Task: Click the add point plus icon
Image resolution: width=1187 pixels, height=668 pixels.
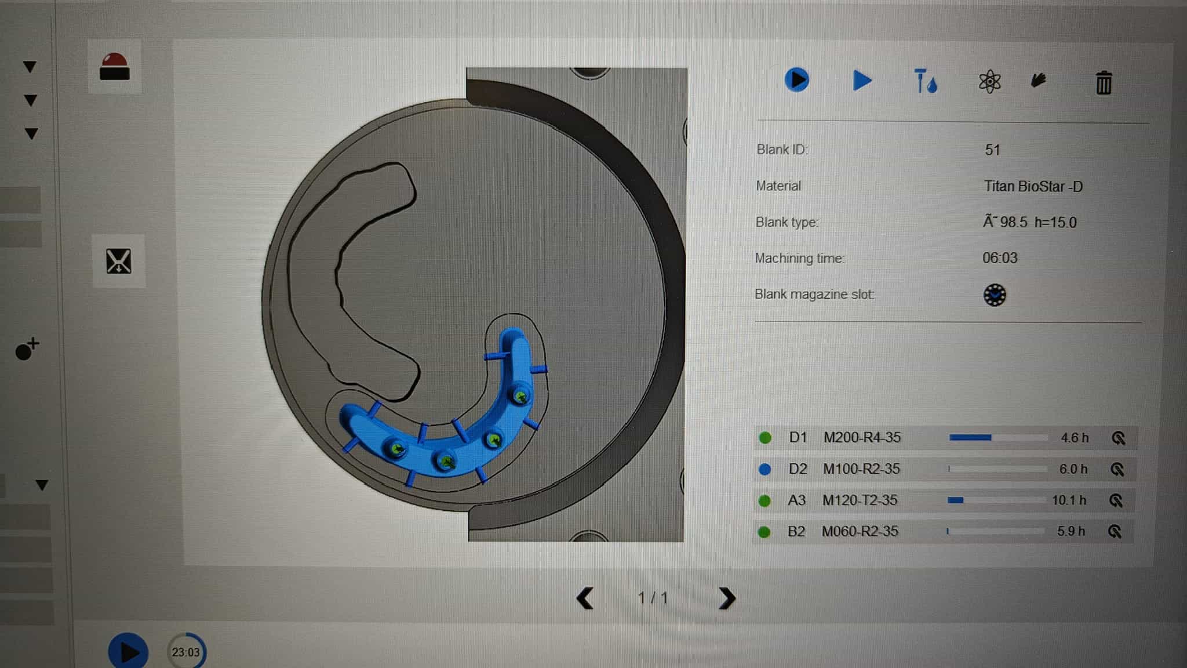Action: pos(27,349)
